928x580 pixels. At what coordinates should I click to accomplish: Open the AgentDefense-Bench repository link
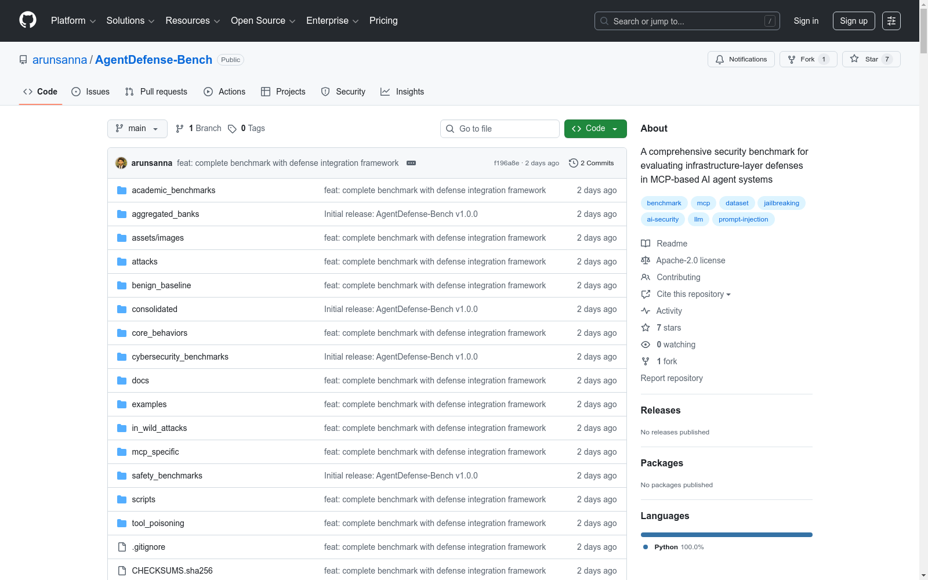(154, 60)
